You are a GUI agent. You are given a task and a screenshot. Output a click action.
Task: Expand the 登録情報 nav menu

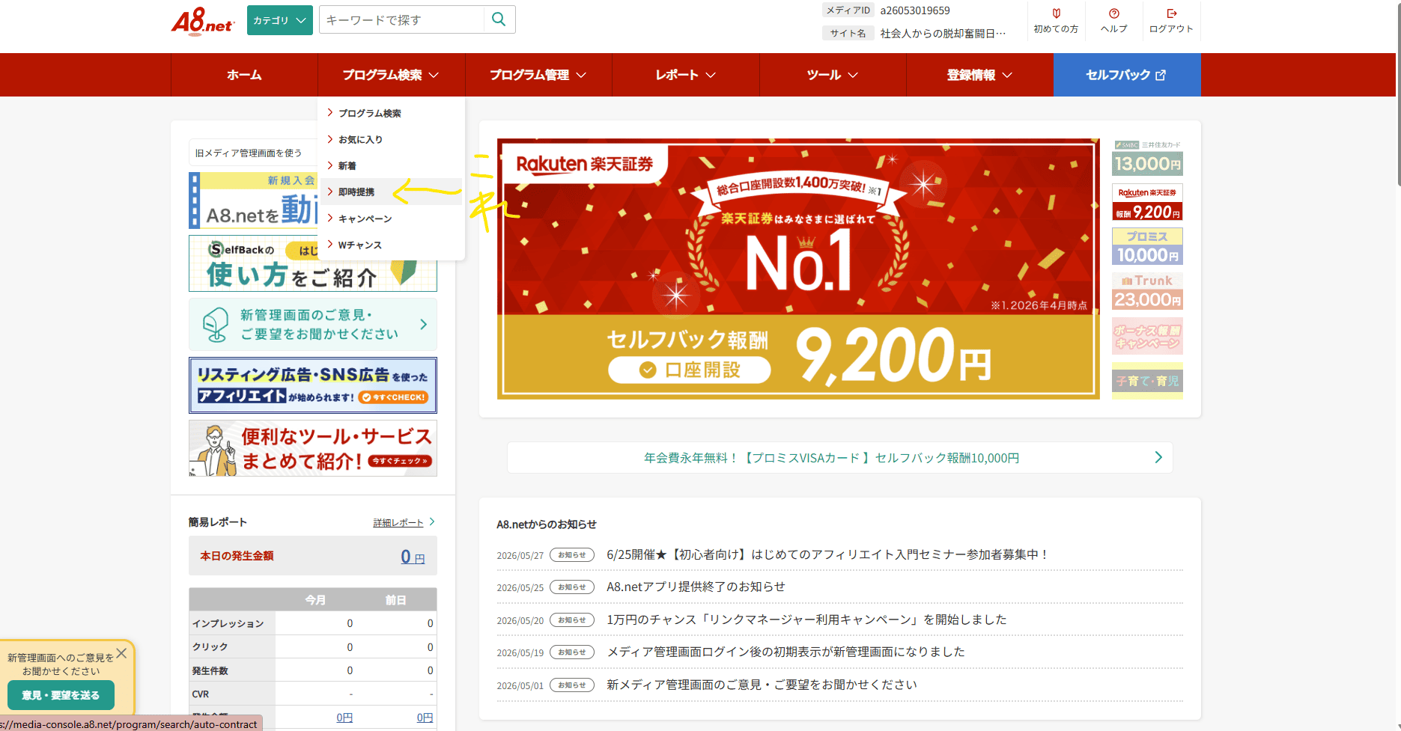(x=979, y=75)
